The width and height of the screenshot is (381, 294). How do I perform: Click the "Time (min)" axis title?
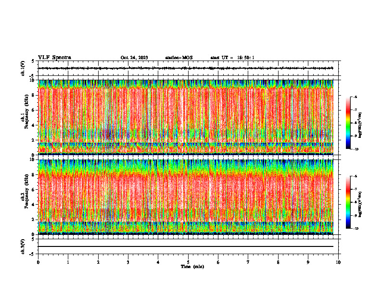192,267
